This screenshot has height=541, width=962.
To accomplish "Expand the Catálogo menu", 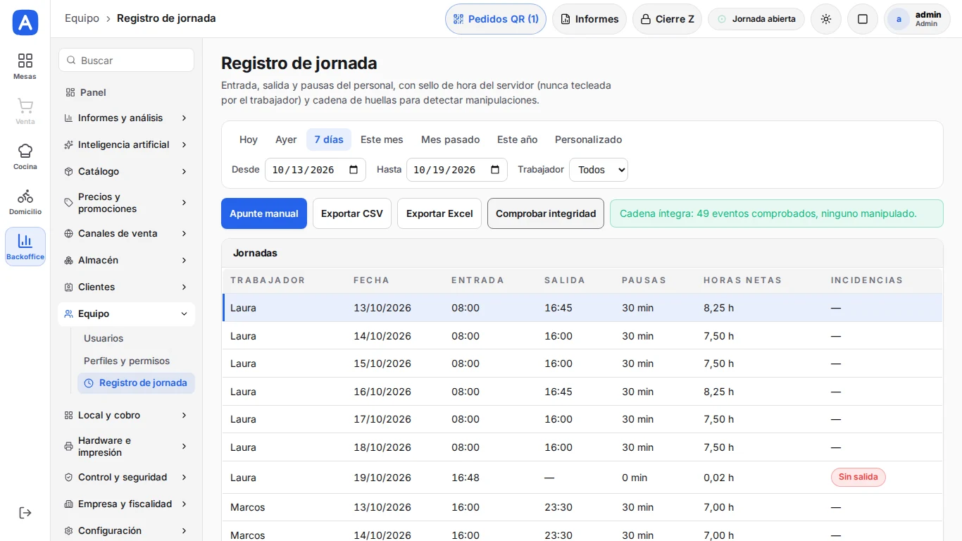I will (x=127, y=171).
